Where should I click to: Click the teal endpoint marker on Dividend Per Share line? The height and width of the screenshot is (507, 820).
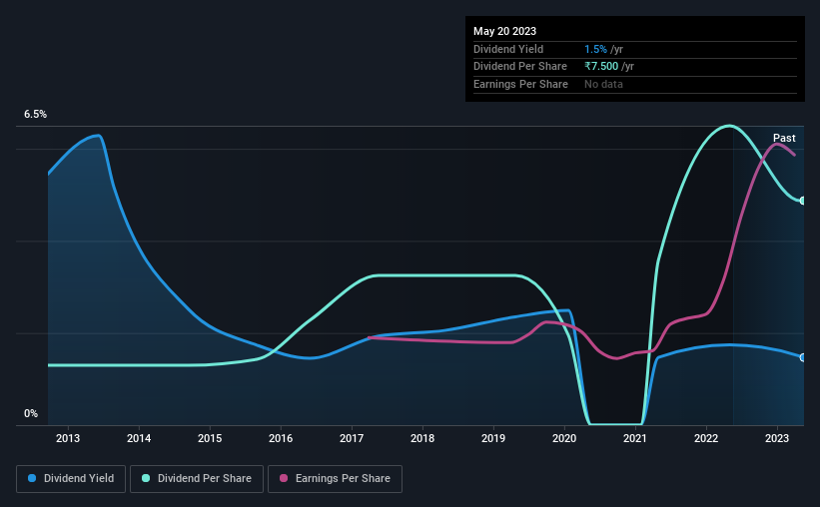click(x=803, y=201)
